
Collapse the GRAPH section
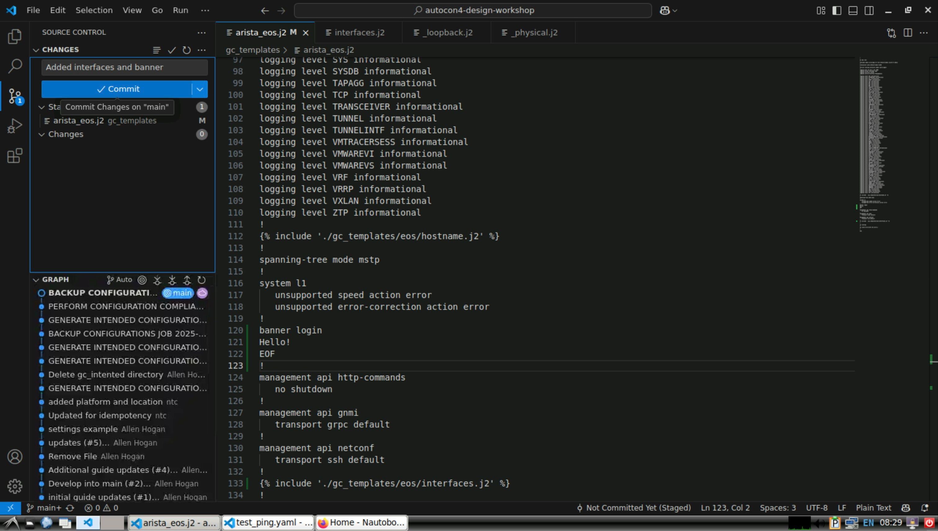tap(36, 280)
